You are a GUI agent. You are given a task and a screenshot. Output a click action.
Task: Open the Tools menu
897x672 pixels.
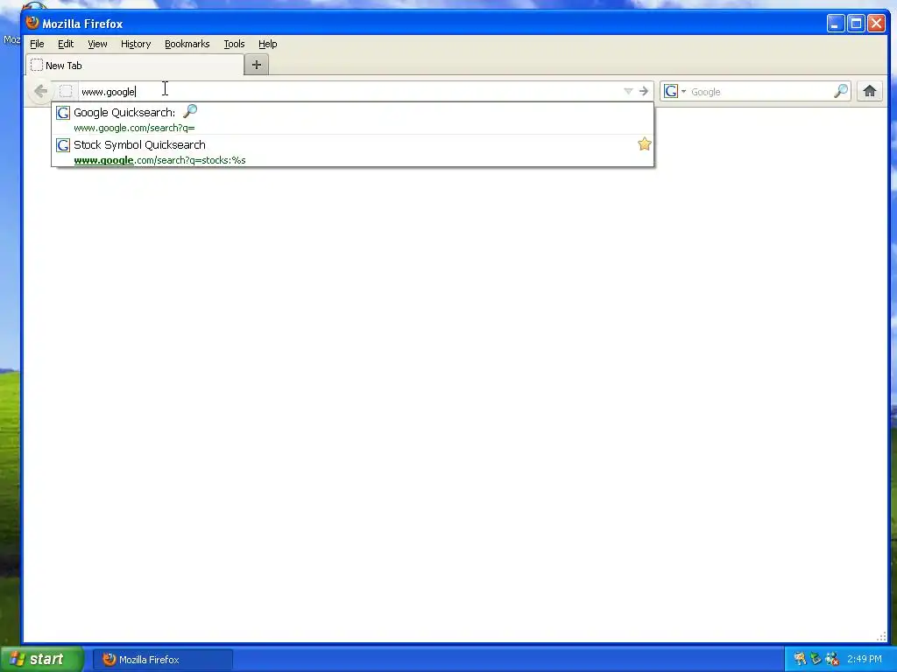pyautogui.click(x=234, y=44)
